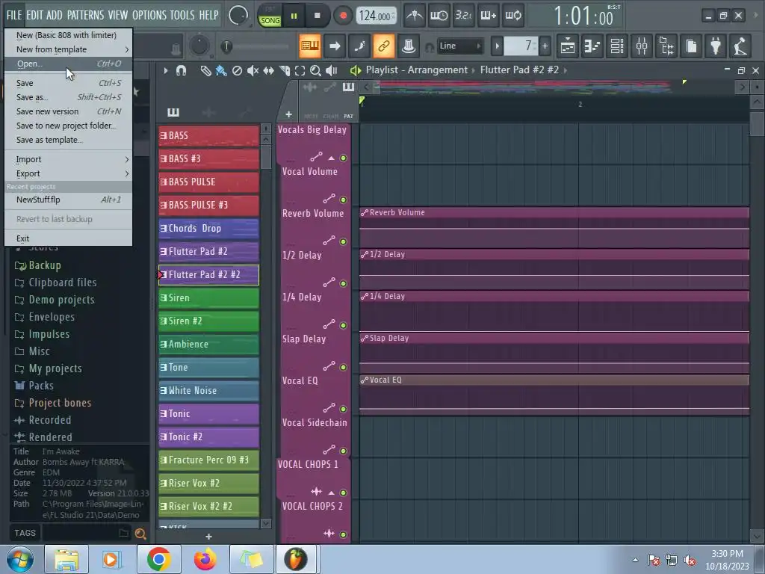Click the plug-shaped plugin icon
This screenshot has width=765, height=574.
click(716, 46)
